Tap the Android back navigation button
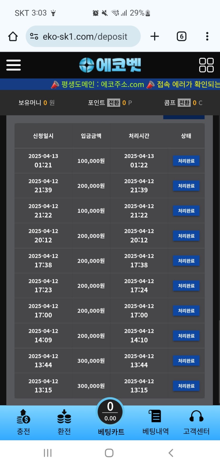Viewport: 220px width, 466px height. pyautogui.click(x=171, y=453)
